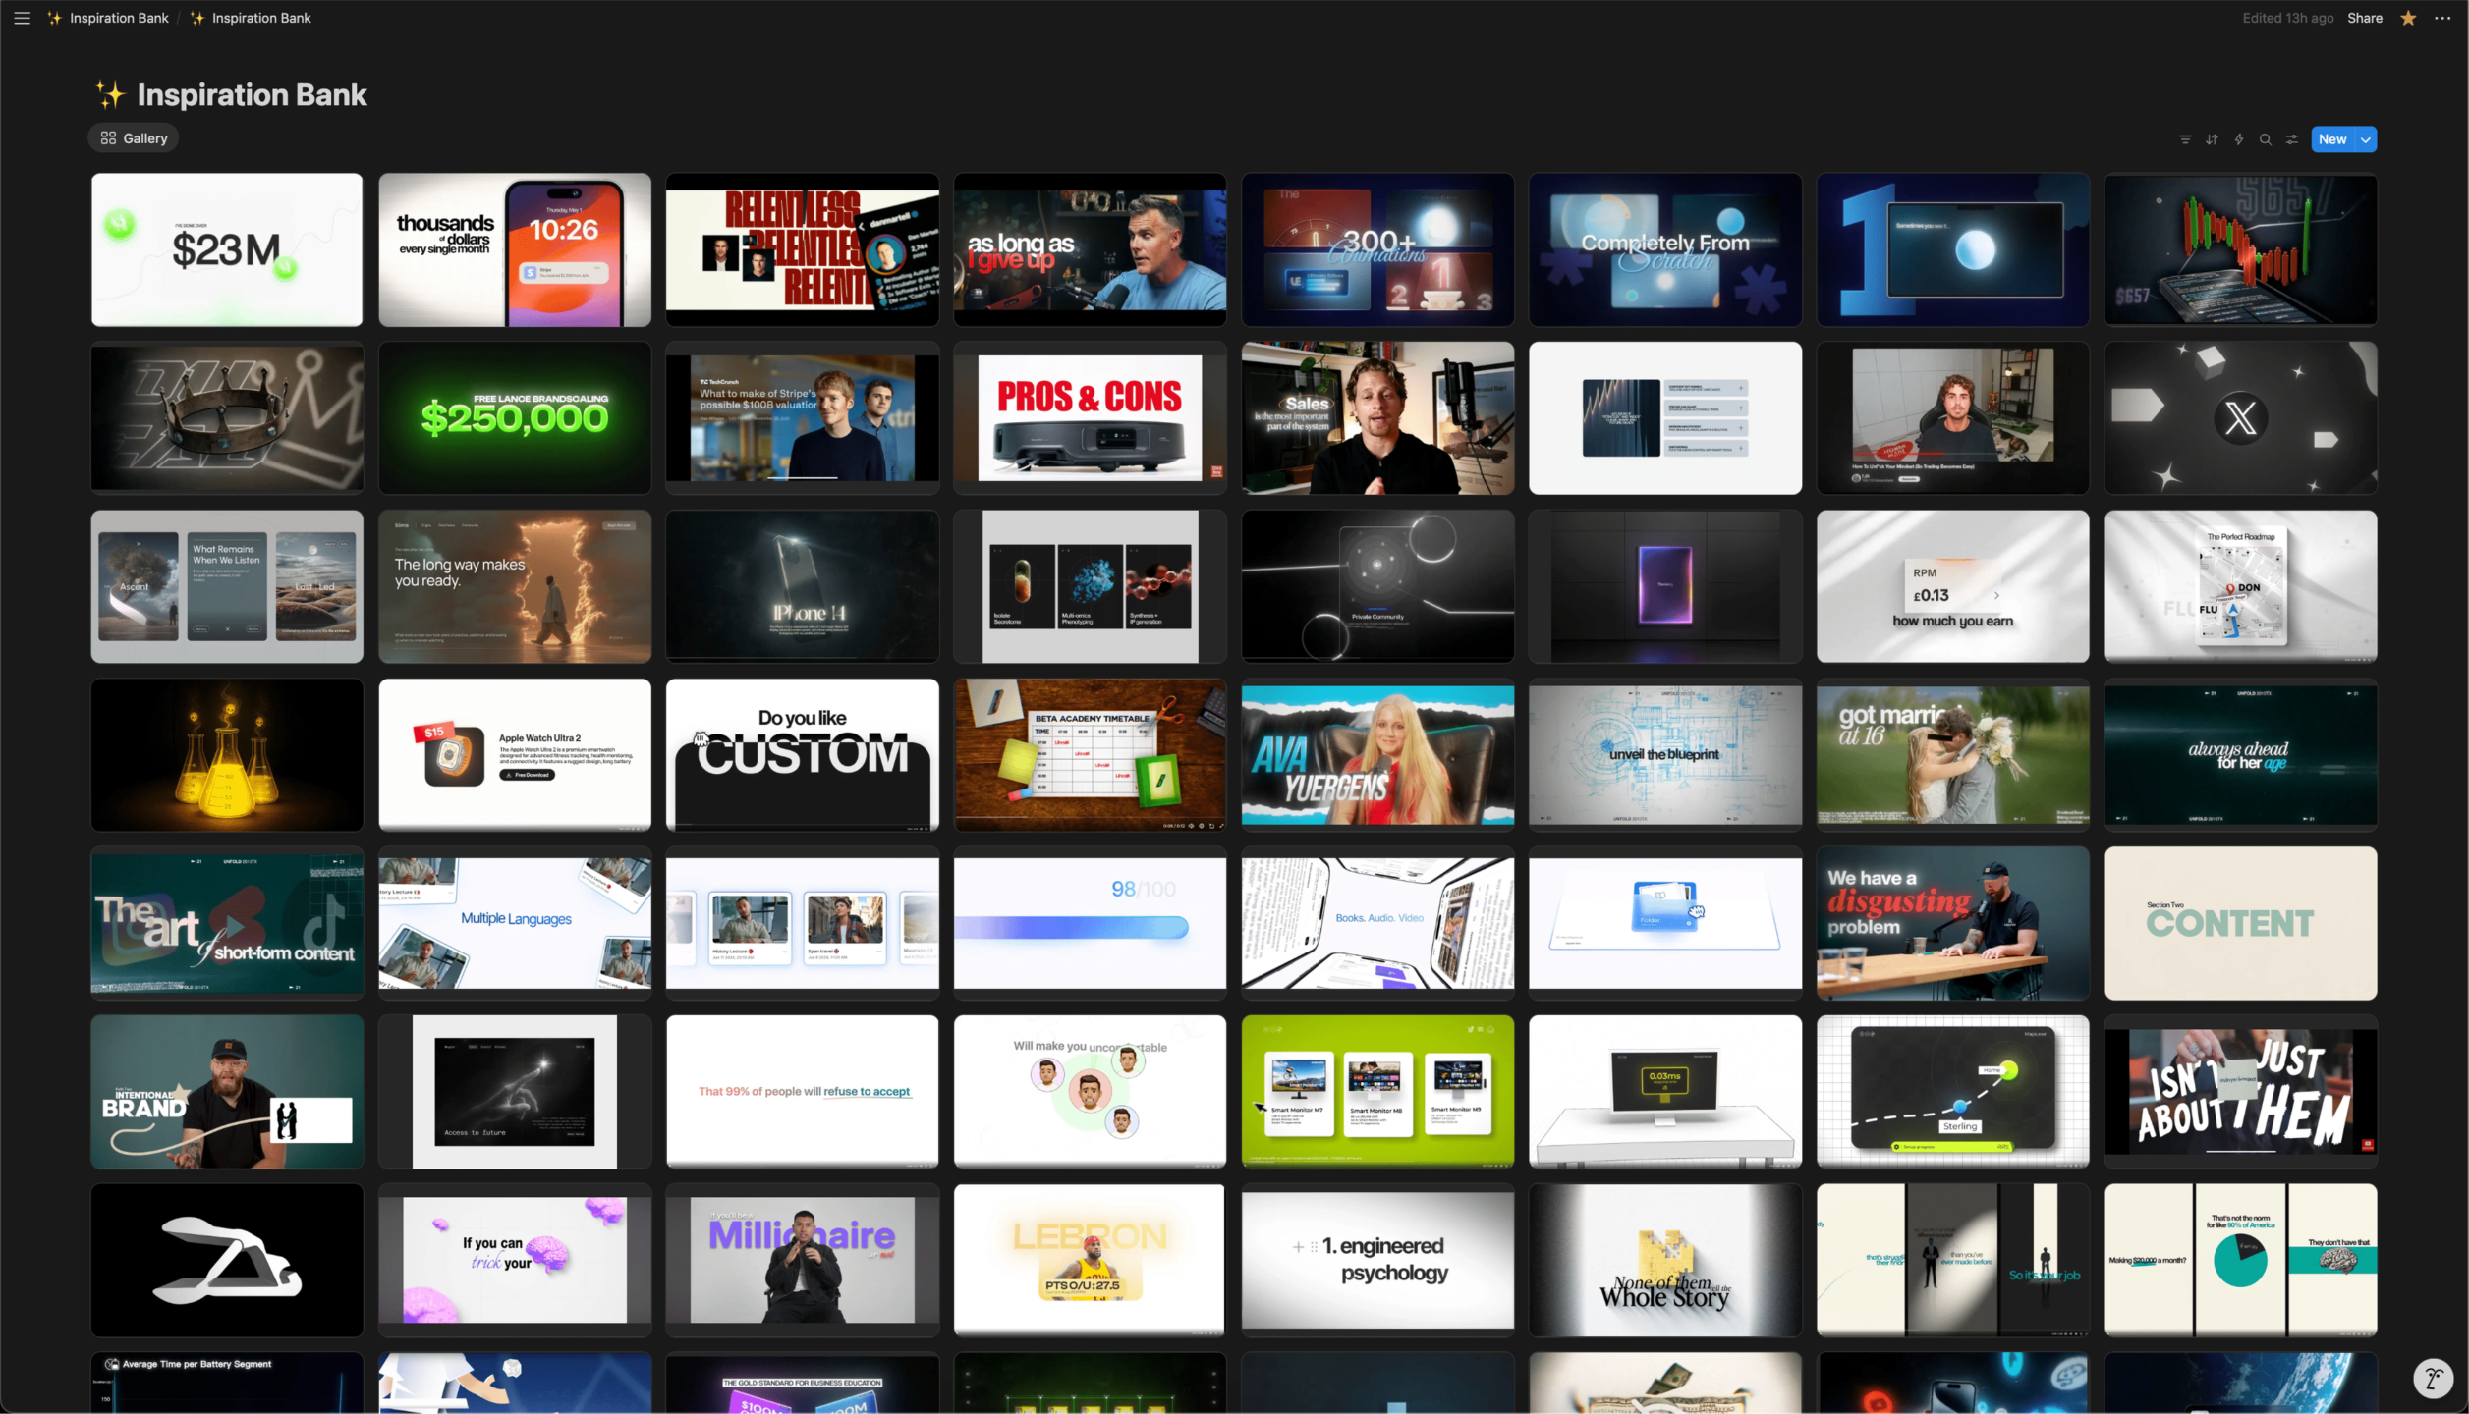
Task: Open the PROS & CONS thumbnail card
Action: tap(1090, 417)
